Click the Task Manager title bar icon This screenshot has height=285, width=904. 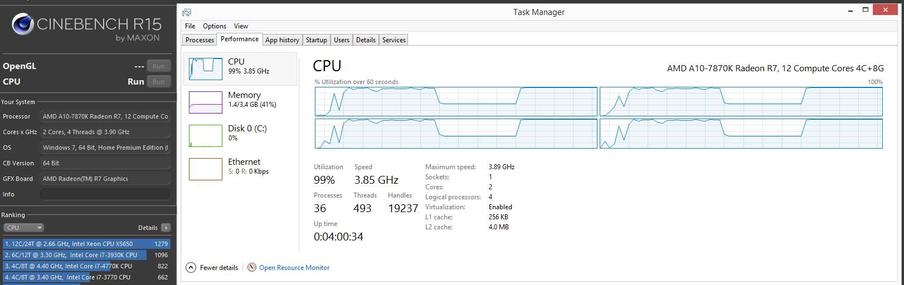[187, 12]
